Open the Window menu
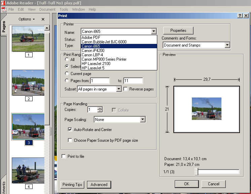 point(78,9)
